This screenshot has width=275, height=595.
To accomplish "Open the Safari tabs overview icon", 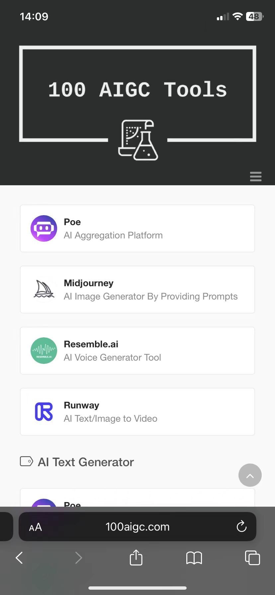I will click(x=252, y=557).
